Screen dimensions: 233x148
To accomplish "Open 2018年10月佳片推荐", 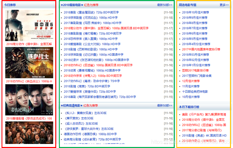I will point(195,12).
